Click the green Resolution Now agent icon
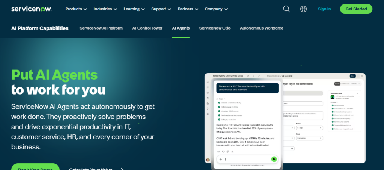The width and height of the screenshot is (384, 170). [333, 97]
